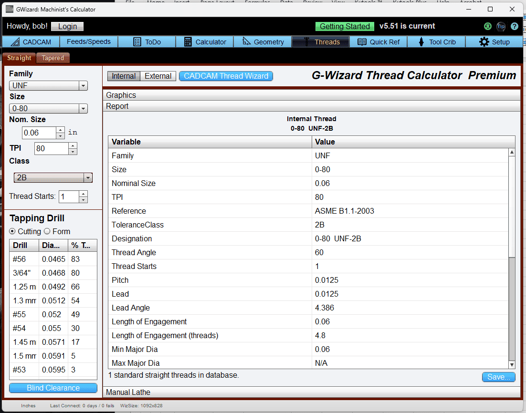
Task: Click the Blind Clearance button
Action: (x=53, y=388)
